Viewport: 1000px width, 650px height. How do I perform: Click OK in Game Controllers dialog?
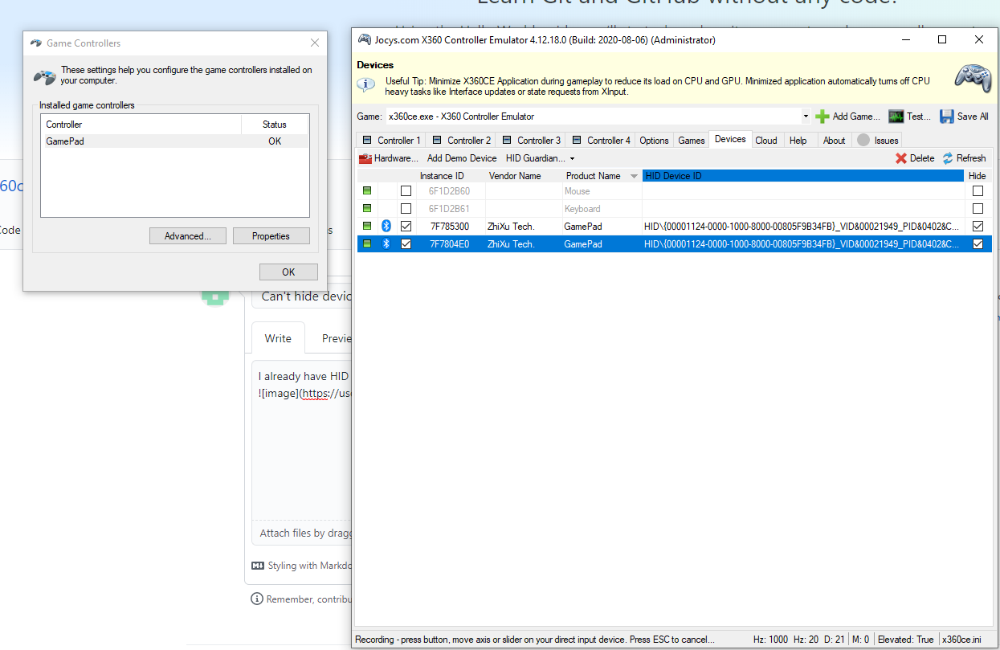point(288,272)
